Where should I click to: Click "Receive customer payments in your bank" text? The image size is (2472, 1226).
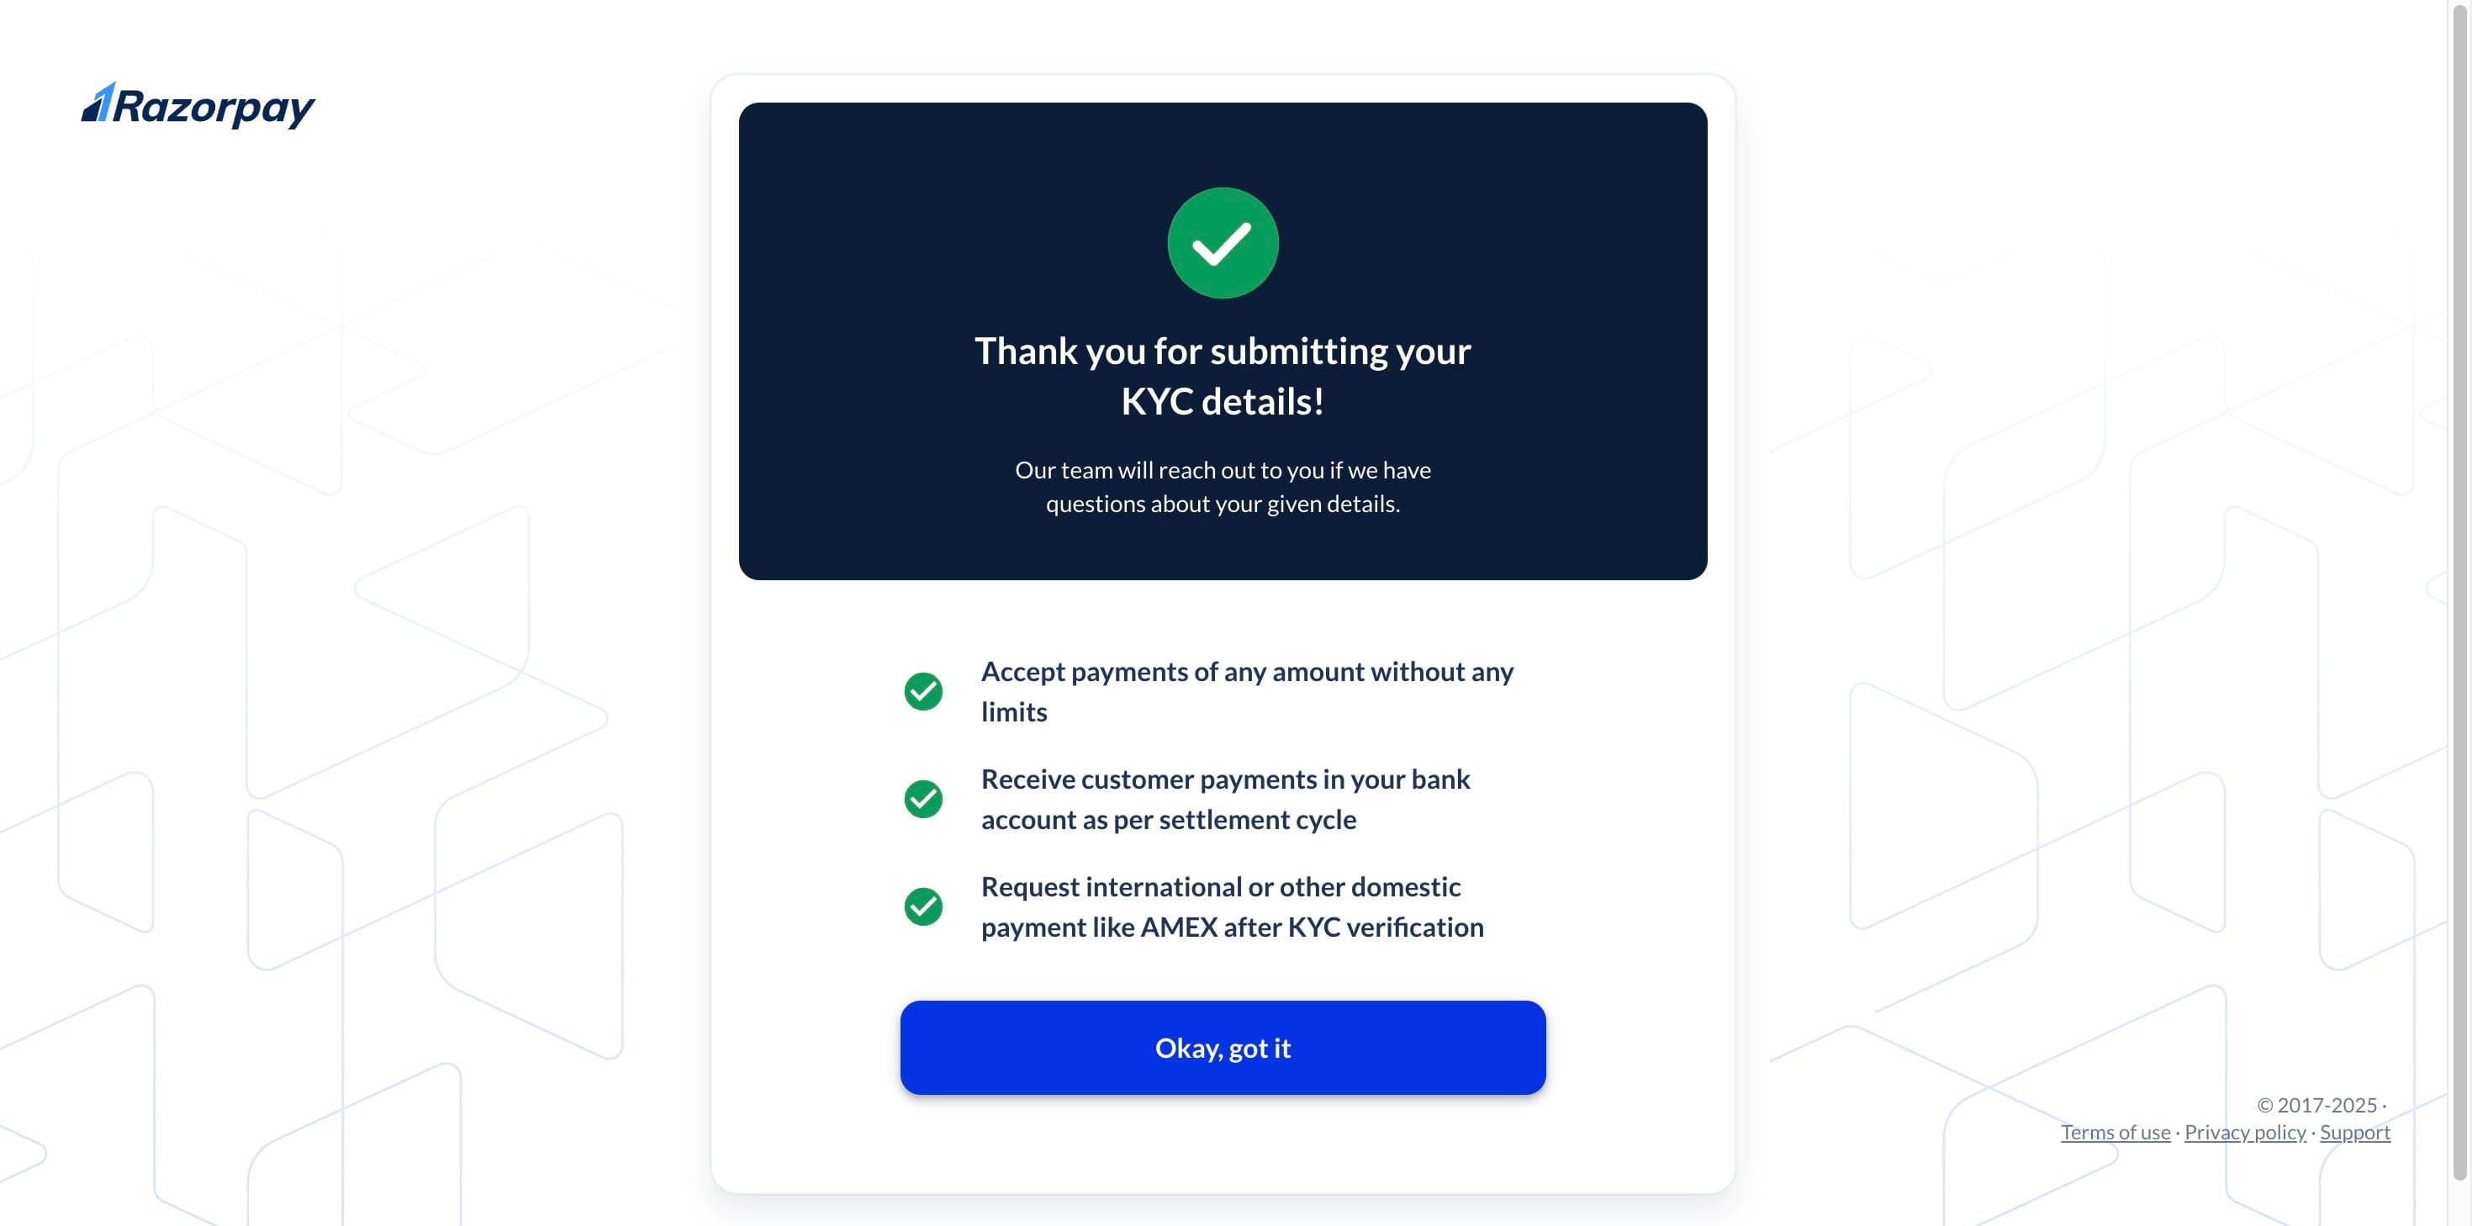[x=1224, y=779]
